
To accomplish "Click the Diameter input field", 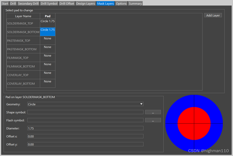I will pos(85,128).
